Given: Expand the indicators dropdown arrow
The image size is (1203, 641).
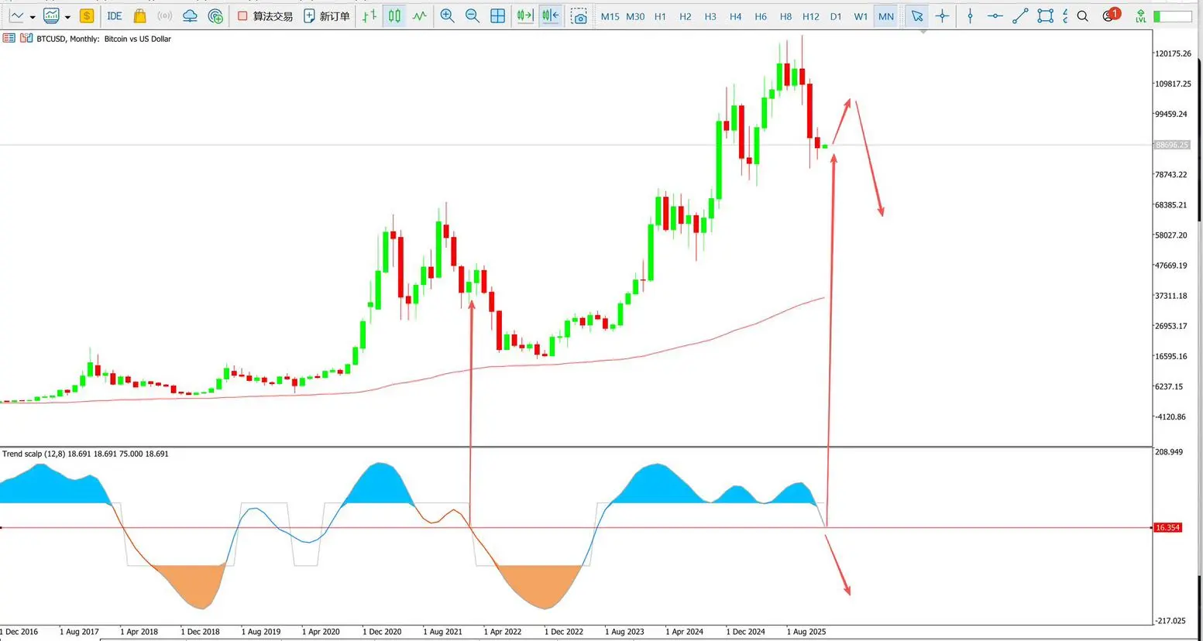Looking at the screenshot, I should click(x=67, y=16).
